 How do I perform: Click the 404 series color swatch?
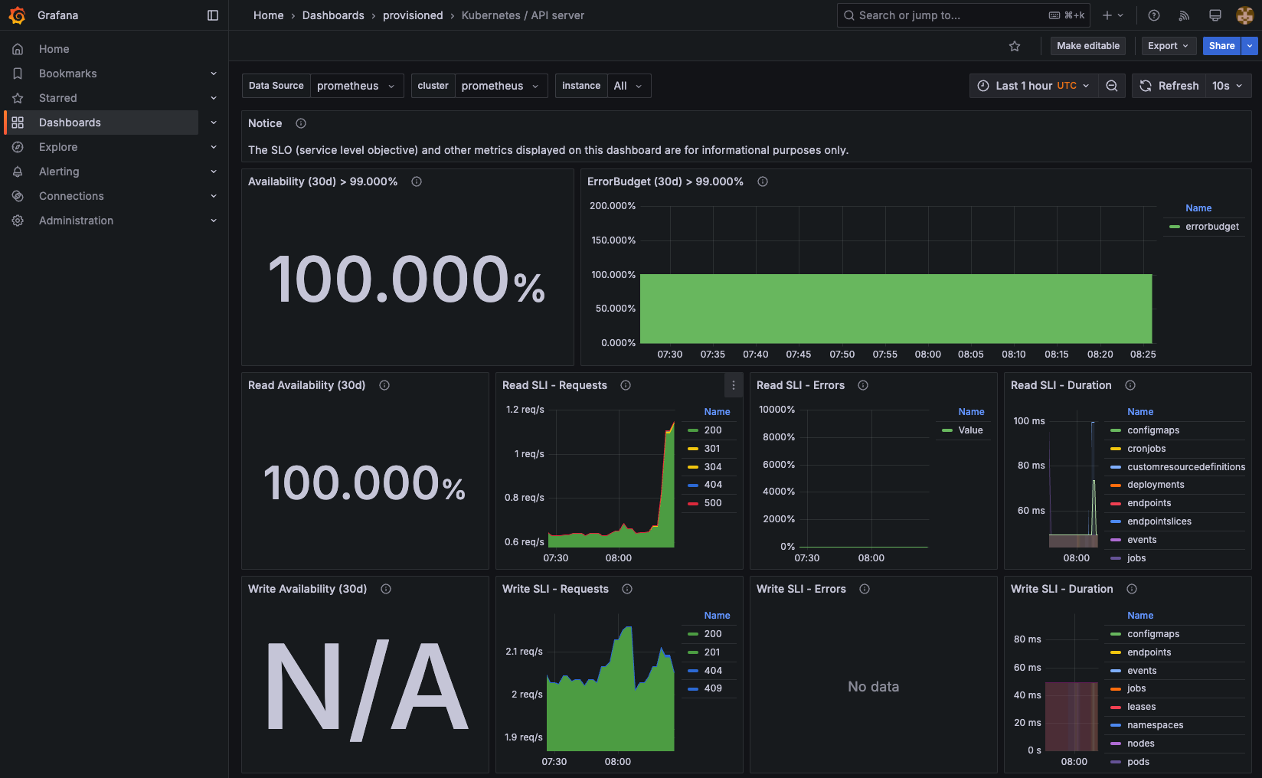coord(693,484)
